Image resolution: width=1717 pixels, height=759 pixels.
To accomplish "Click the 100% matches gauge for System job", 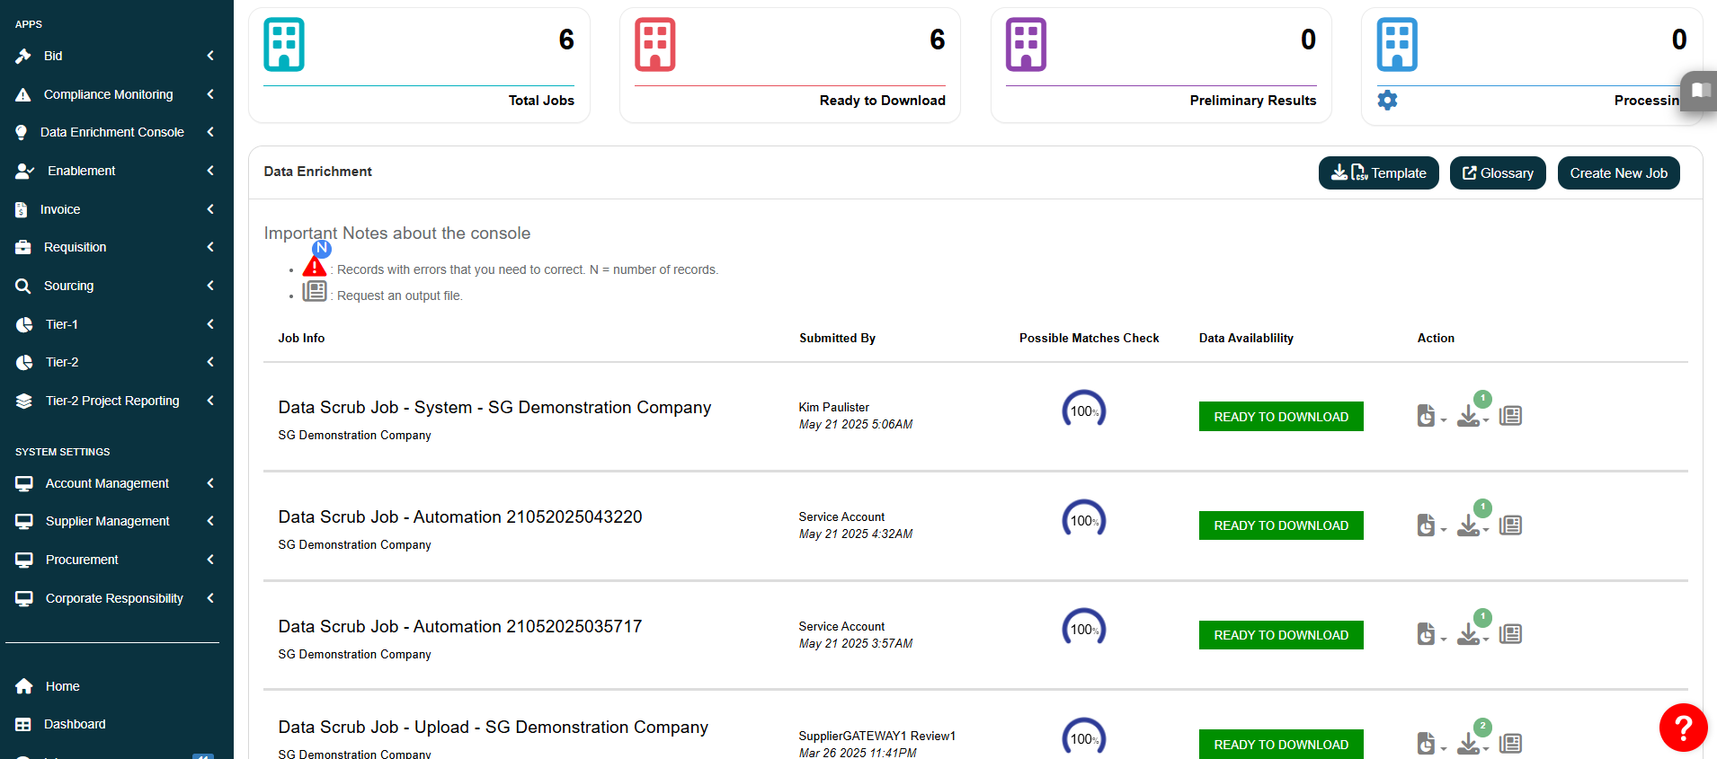I will coord(1084,410).
